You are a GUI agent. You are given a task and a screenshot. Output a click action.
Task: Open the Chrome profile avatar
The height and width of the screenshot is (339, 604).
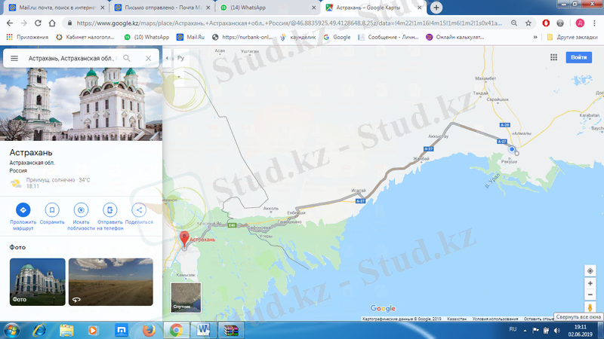click(x=580, y=23)
